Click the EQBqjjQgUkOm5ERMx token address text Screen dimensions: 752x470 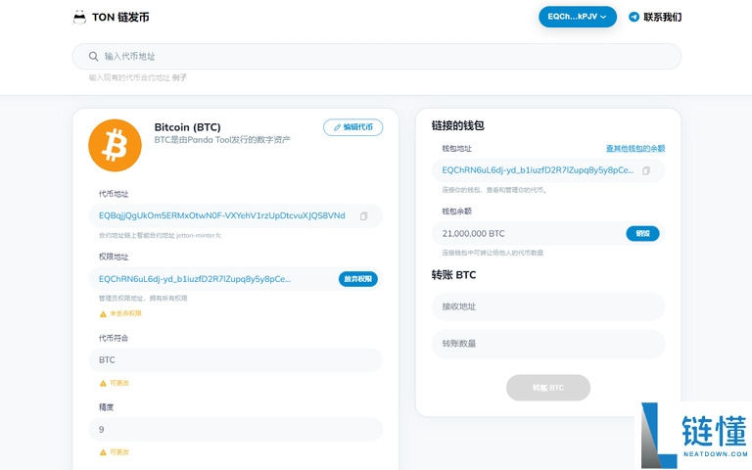point(222,215)
